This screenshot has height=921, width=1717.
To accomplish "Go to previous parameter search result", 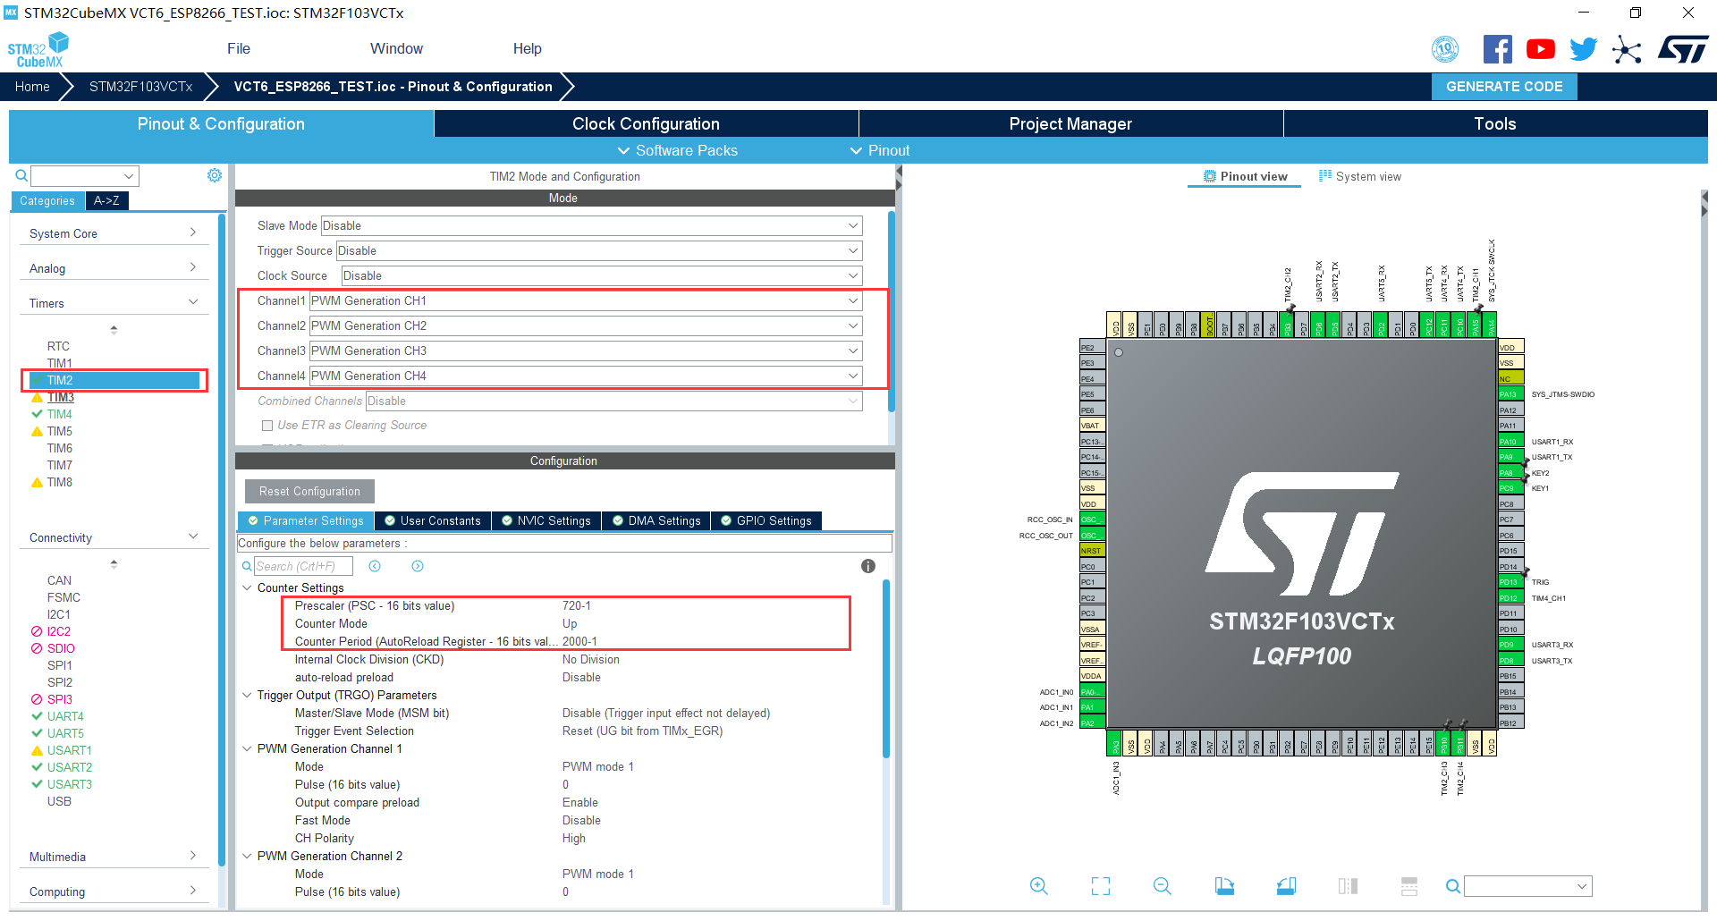I will pyautogui.click(x=375, y=566).
